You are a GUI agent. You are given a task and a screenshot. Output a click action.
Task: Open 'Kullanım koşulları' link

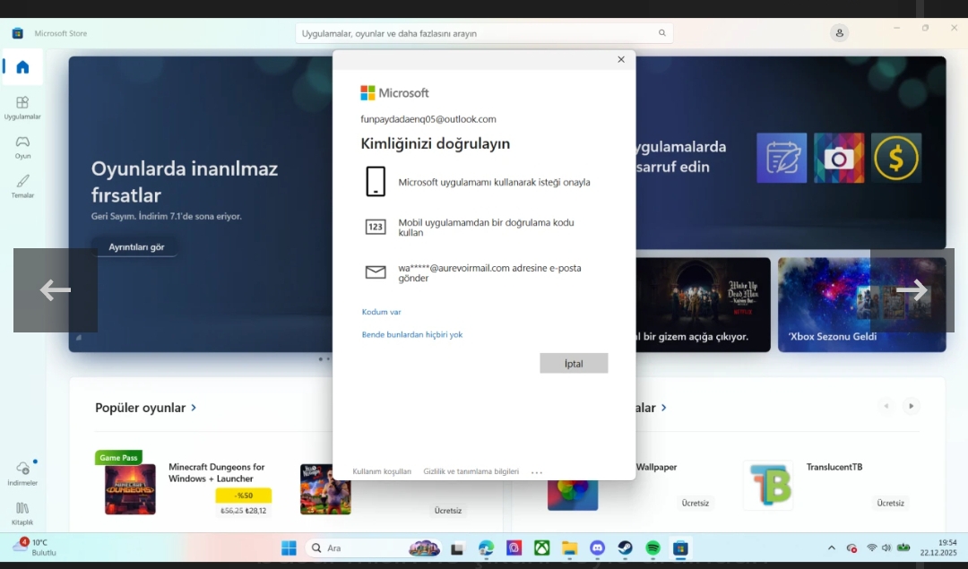[x=382, y=471]
